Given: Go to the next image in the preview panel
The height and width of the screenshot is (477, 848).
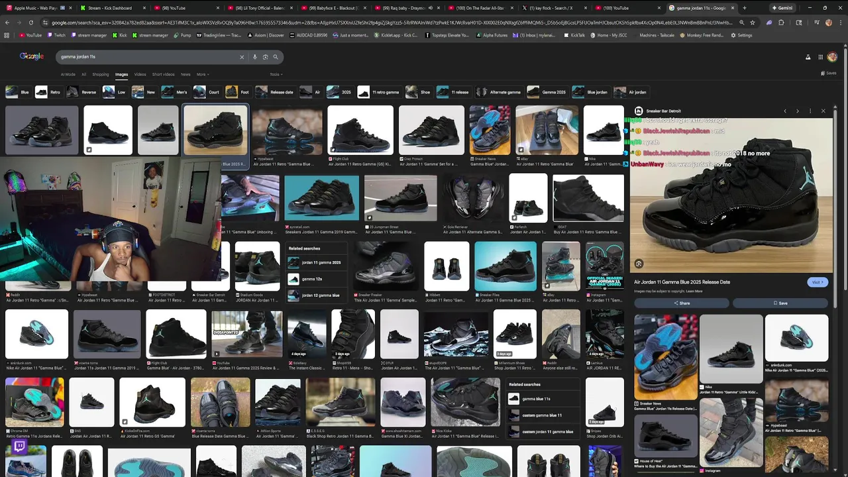Looking at the screenshot, I should 797,111.
